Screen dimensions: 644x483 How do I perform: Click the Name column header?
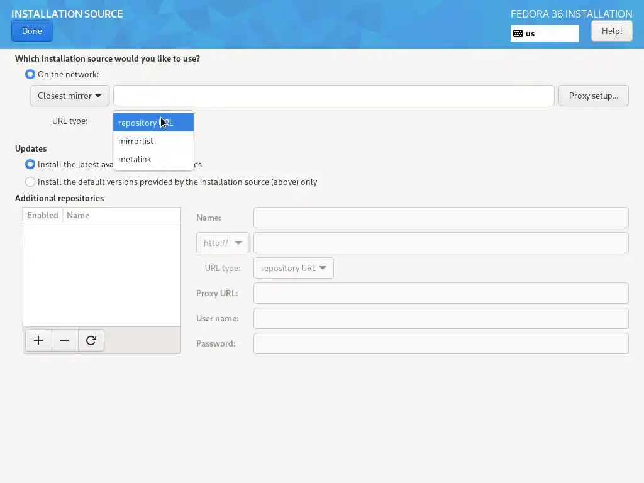[x=121, y=215]
